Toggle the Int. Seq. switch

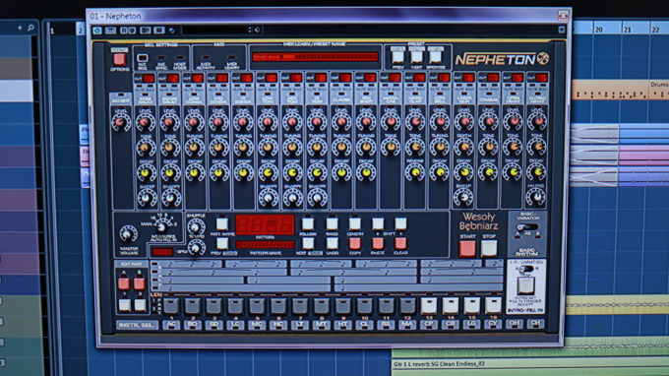pos(142,58)
